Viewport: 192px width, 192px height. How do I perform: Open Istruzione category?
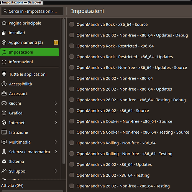click(30, 132)
